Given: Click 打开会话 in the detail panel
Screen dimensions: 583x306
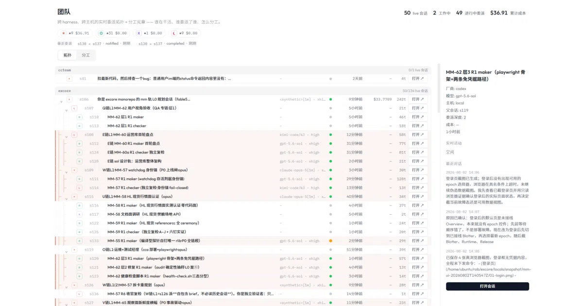Looking at the screenshot, I should [x=487, y=287].
